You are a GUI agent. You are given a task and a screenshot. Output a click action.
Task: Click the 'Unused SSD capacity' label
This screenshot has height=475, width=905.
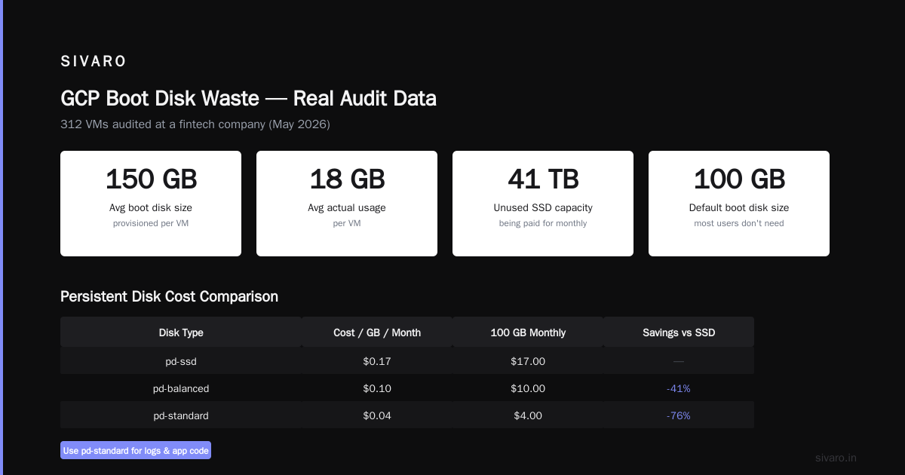tap(543, 207)
